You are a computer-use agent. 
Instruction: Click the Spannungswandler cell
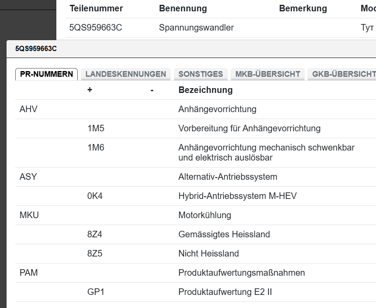click(197, 27)
